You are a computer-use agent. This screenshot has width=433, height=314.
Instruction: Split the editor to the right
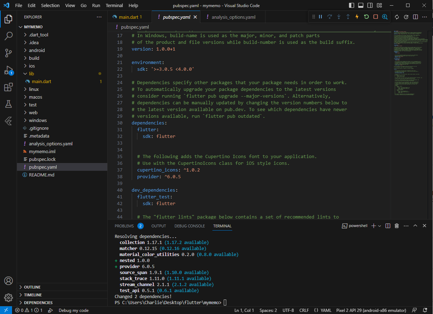pyautogui.click(x=415, y=17)
